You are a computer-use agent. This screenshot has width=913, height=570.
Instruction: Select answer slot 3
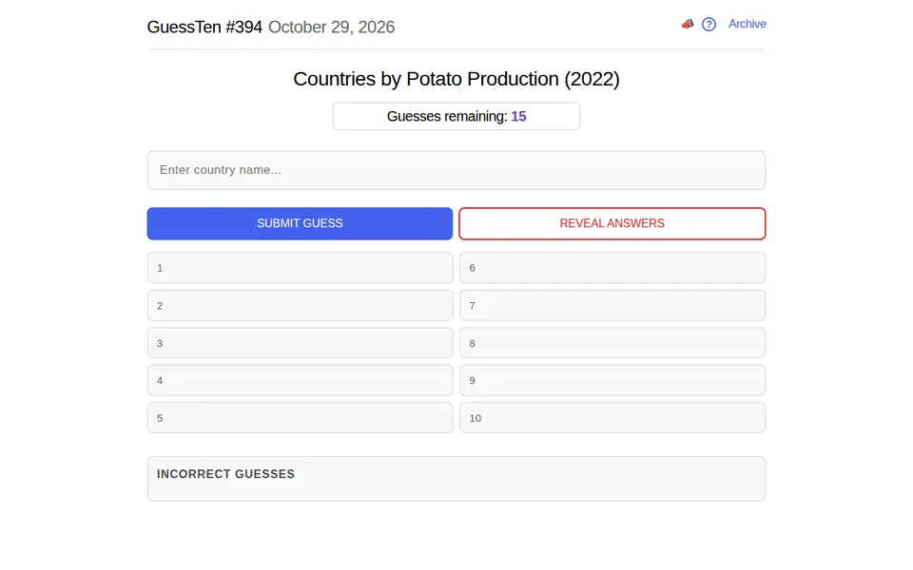point(300,343)
